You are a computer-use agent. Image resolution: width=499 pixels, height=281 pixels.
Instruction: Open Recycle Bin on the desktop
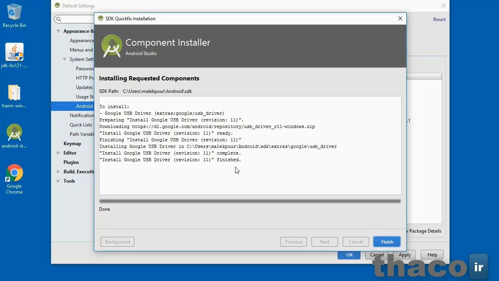(x=14, y=16)
